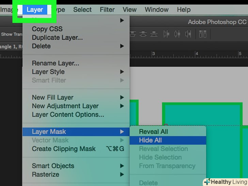Expand the Layer Mask submenu

click(76, 131)
